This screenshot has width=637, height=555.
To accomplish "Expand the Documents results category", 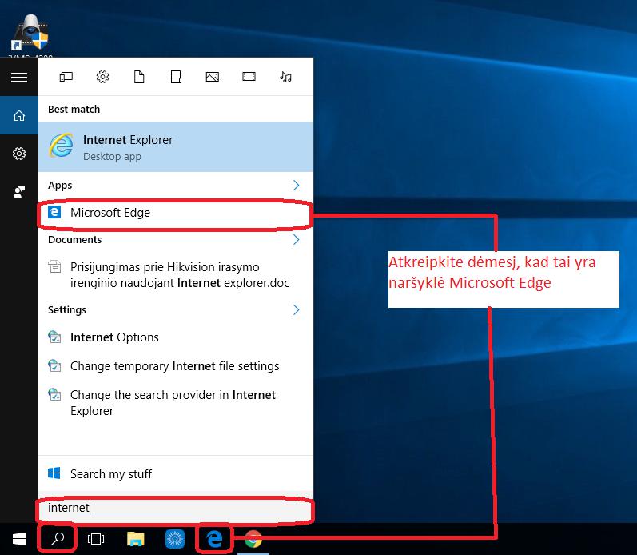I will point(297,239).
